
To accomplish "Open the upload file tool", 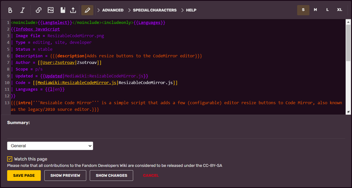I will pos(73,10).
